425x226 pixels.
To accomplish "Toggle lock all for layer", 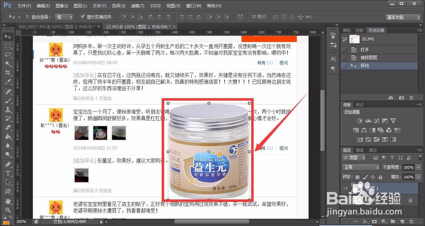I will 380,177.
